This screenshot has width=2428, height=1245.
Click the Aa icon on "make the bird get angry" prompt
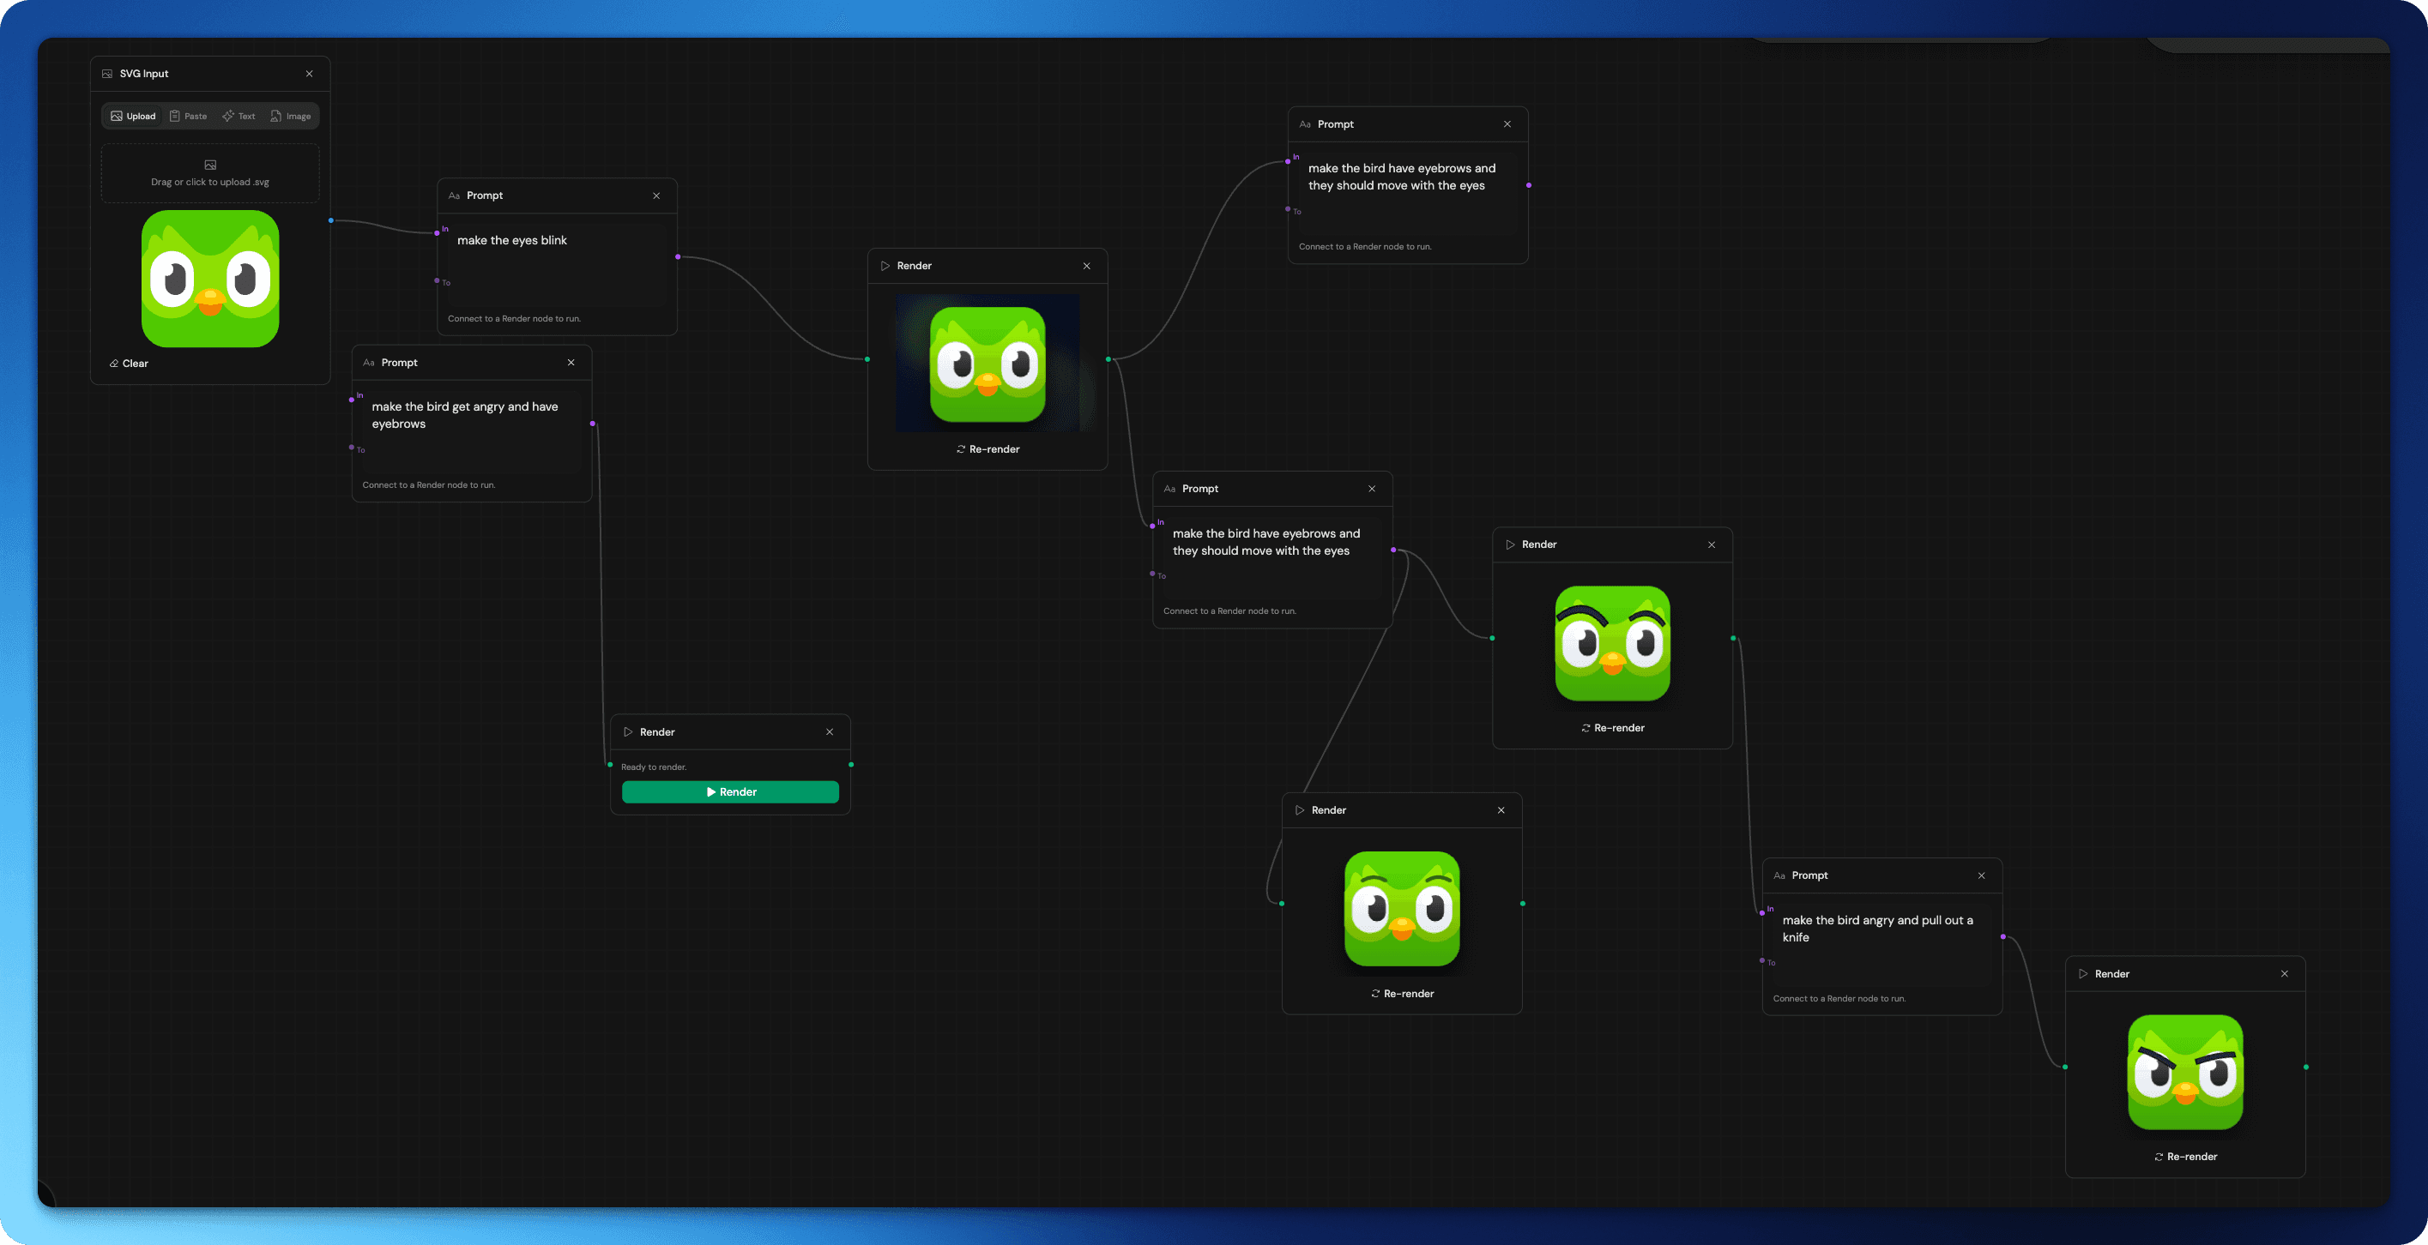[x=369, y=362]
